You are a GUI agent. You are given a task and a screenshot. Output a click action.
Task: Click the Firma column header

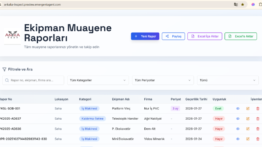pyautogui.click(x=148, y=99)
